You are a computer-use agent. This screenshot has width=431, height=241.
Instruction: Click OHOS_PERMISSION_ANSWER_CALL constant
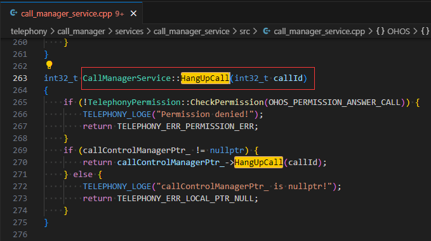tap(335, 102)
